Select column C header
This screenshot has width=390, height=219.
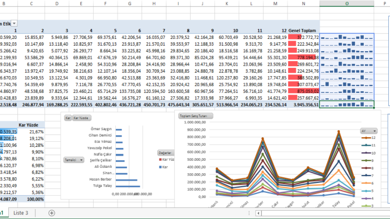click(x=31, y=3)
